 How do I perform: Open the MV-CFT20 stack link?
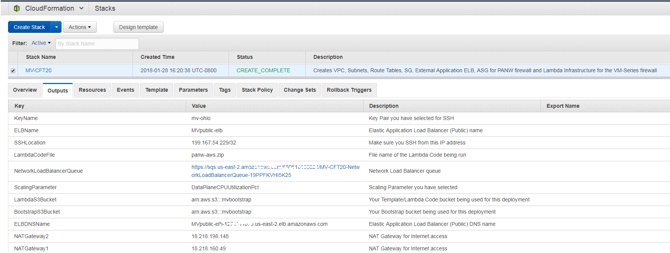[x=39, y=70]
